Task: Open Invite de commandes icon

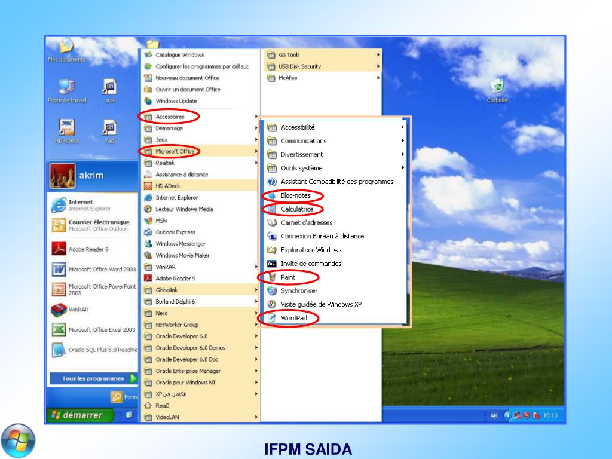Action: pos(272,264)
